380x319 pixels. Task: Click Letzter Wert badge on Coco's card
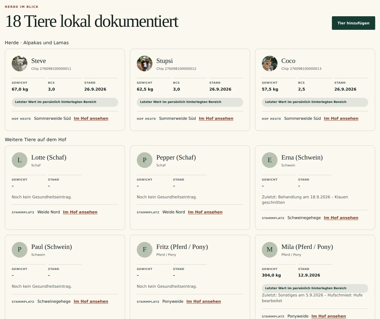pyautogui.click(x=315, y=102)
